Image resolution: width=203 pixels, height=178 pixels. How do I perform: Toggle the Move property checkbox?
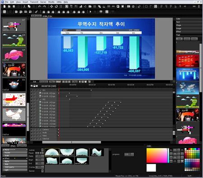point(4,150)
